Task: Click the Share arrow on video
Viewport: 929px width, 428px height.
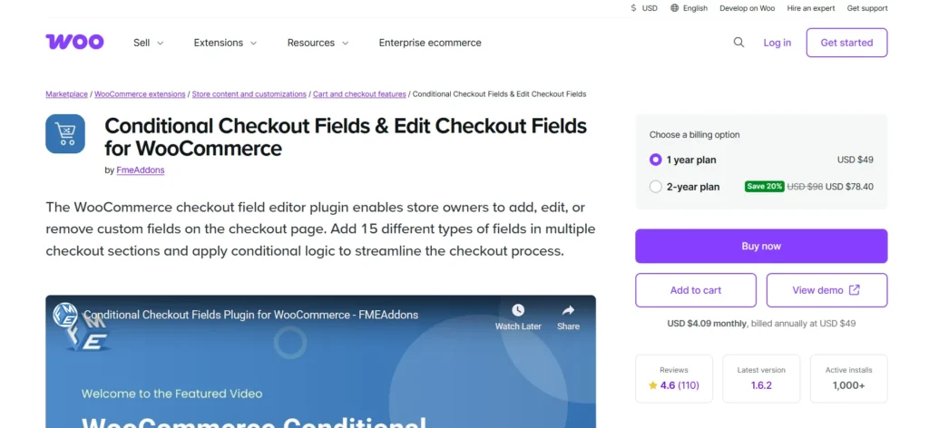Action: 568,311
